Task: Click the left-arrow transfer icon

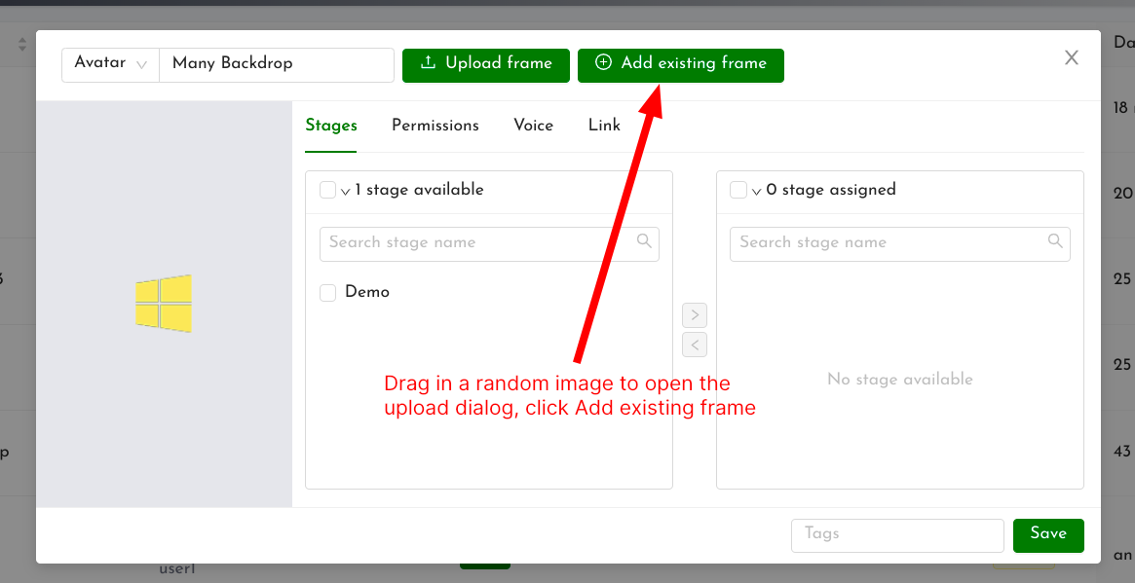Action: [695, 345]
